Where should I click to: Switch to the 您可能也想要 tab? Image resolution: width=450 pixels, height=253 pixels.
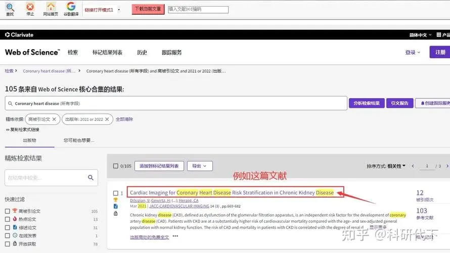79,141
